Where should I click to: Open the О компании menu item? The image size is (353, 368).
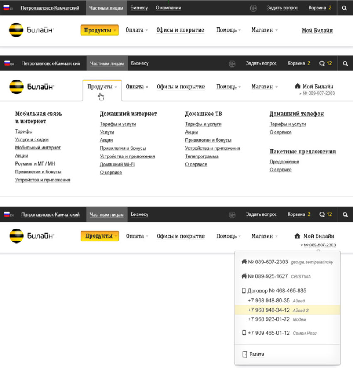(x=168, y=8)
